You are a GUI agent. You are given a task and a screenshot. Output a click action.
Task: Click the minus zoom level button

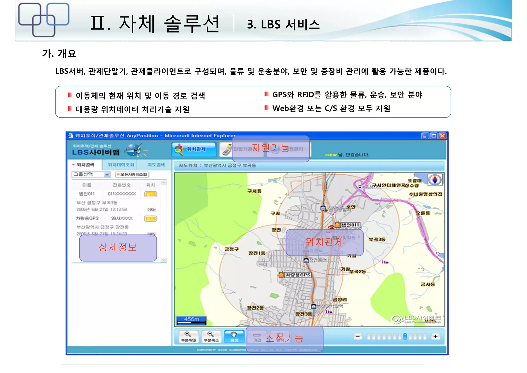pyautogui.click(x=358, y=336)
